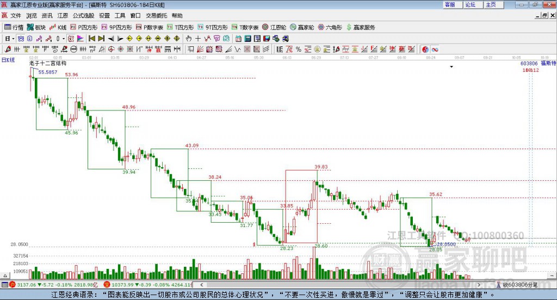Open the 交易委托 menu
The height and width of the screenshot is (300, 557).
coord(156,16)
